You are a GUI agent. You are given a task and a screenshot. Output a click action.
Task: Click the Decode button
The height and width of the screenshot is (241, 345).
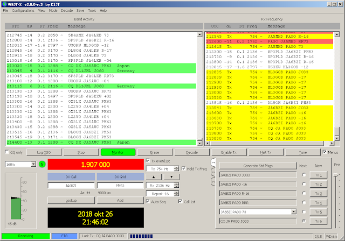point(192,152)
